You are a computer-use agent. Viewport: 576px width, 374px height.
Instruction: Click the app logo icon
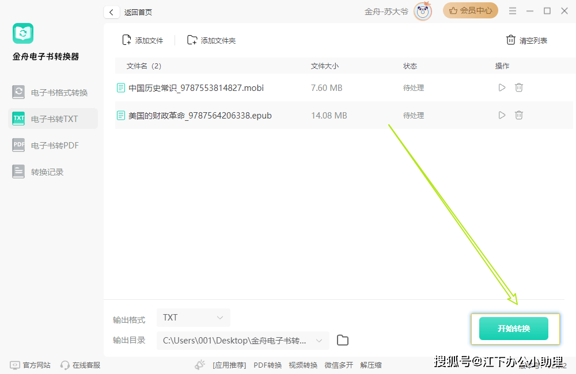coord(23,33)
